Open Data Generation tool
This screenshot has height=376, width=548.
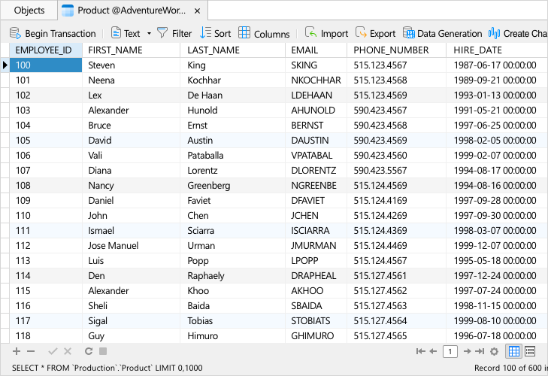click(x=442, y=33)
